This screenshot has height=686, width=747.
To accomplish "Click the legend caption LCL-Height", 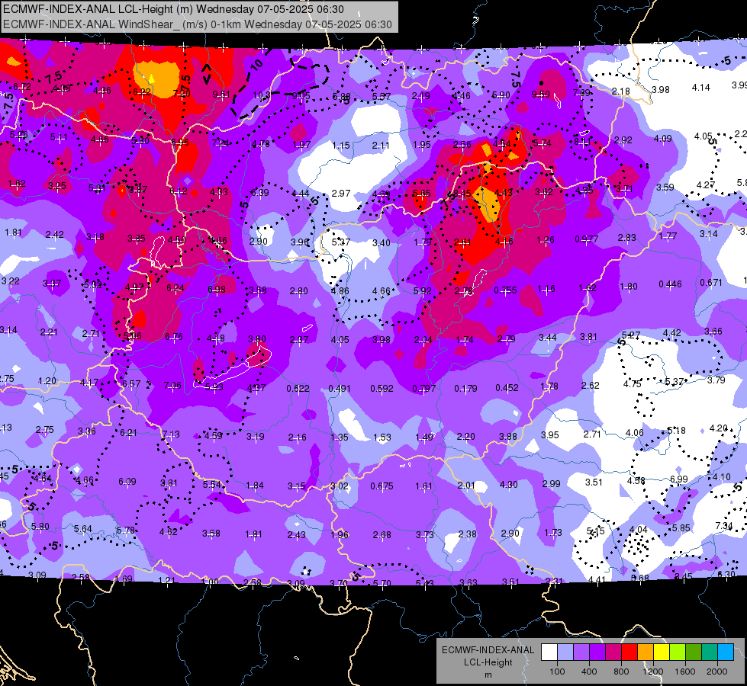I will [x=488, y=662].
